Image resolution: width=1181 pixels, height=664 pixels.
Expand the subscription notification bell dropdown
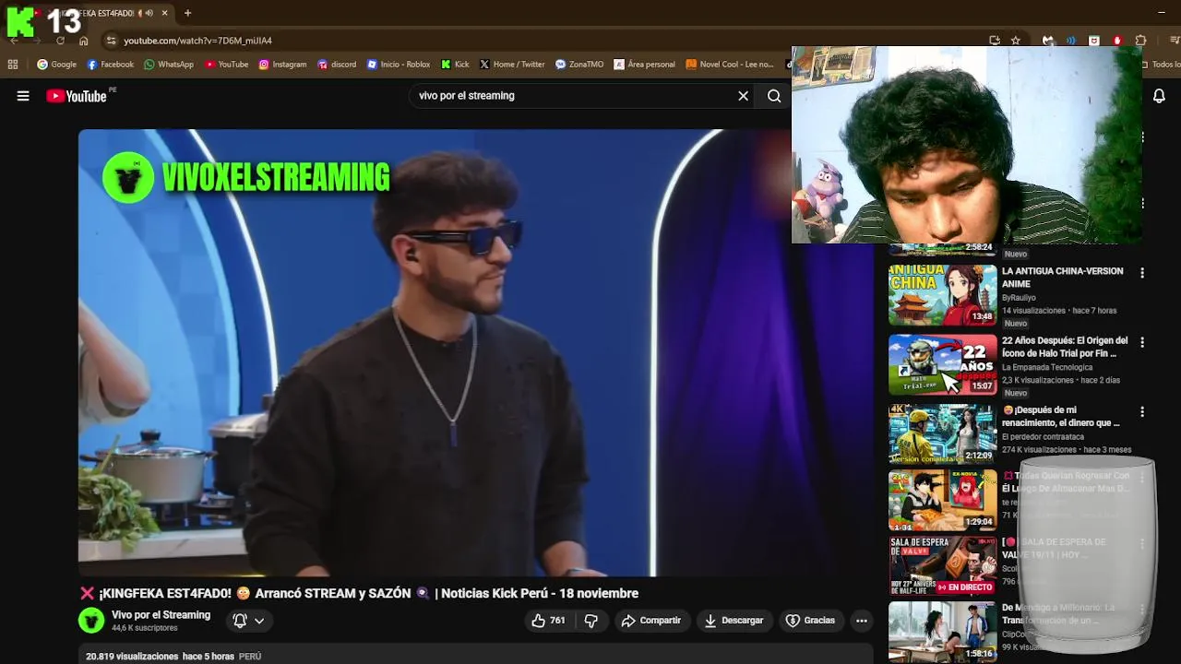248,621
